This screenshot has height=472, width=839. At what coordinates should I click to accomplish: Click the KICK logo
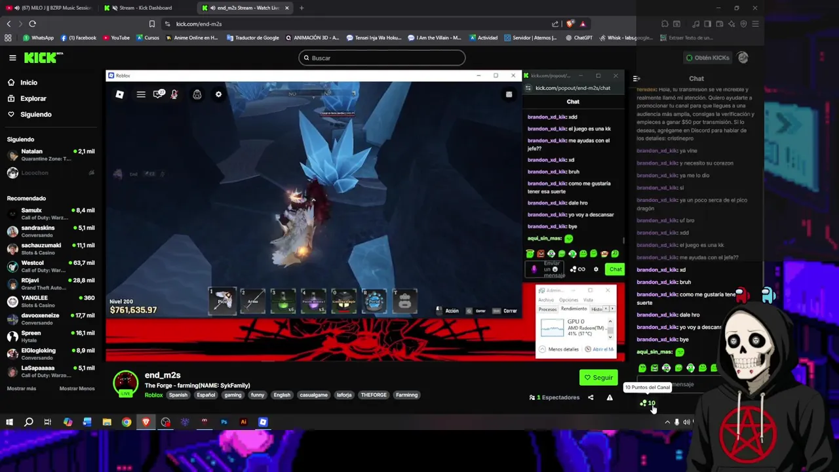[x=43, y=58]
